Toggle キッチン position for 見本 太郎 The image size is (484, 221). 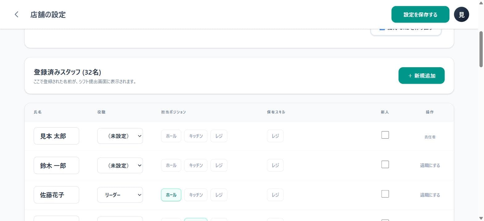click(x=196, y=136)
